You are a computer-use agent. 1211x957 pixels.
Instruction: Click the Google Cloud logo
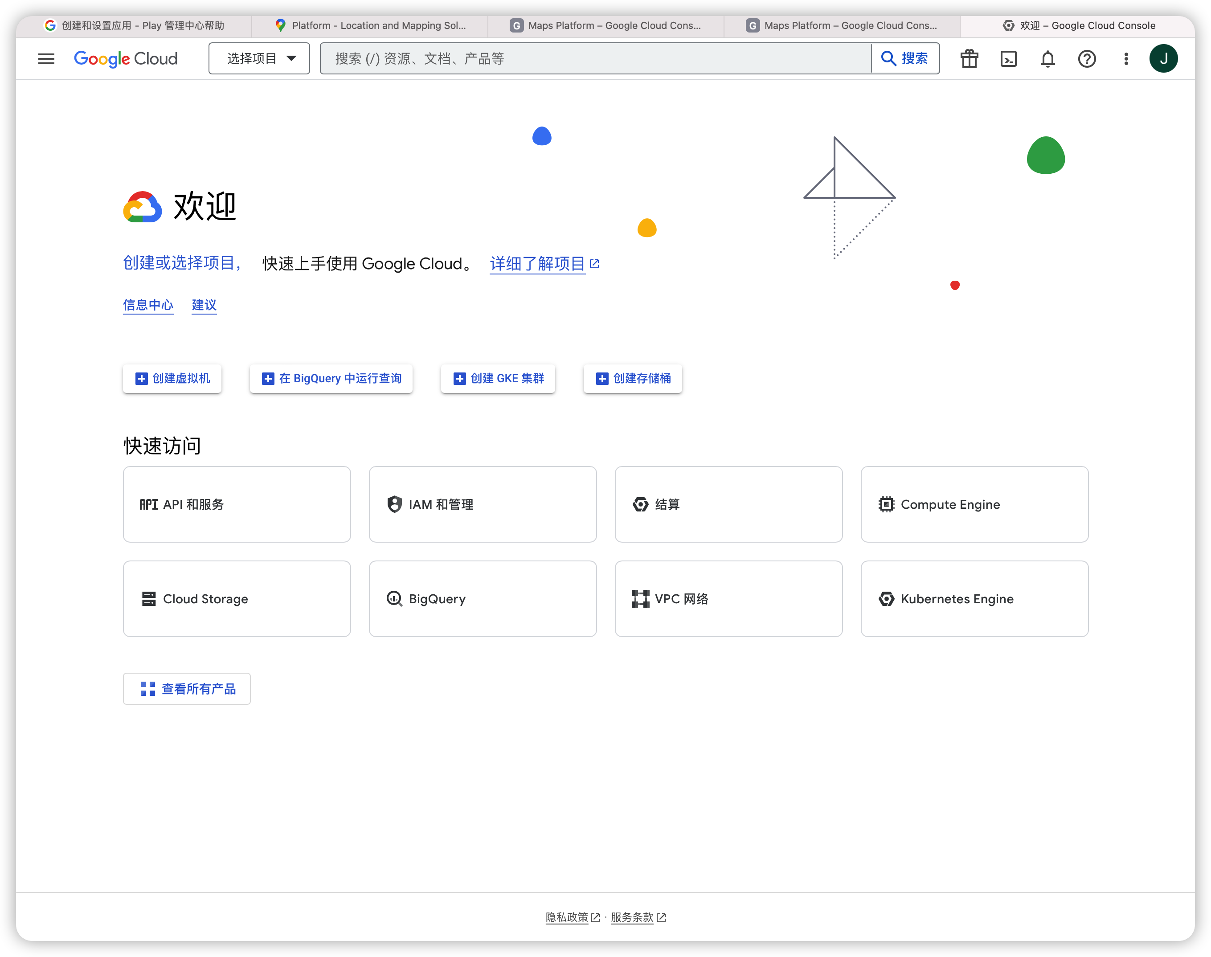(126, 58)
